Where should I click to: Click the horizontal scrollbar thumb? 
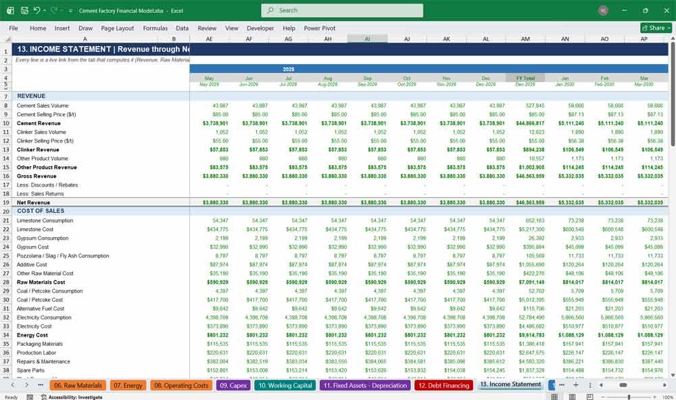(623, 385)
